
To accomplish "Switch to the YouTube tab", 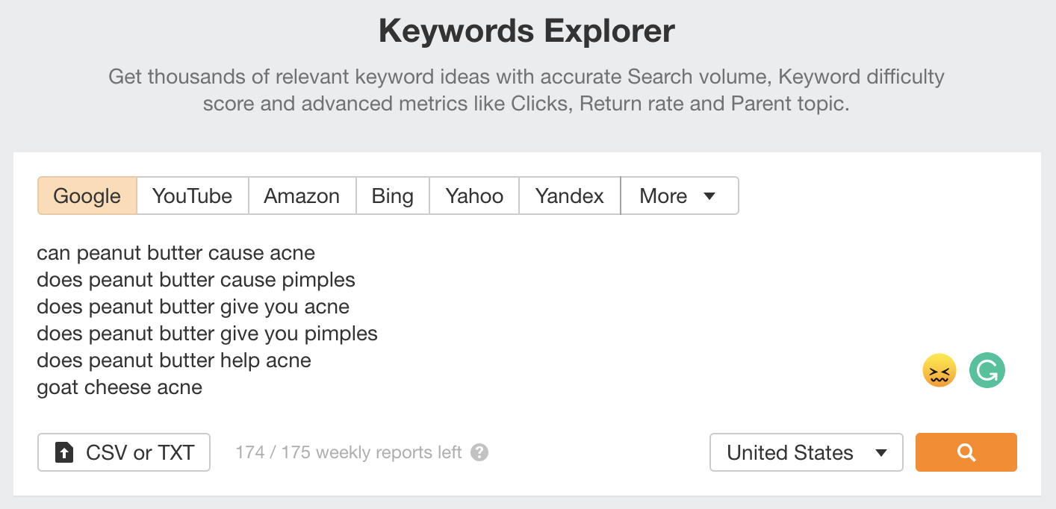I will tap(192, 196).
